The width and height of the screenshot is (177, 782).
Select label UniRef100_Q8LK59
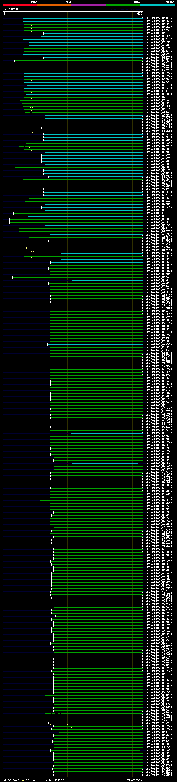click(x=159, y=103)
